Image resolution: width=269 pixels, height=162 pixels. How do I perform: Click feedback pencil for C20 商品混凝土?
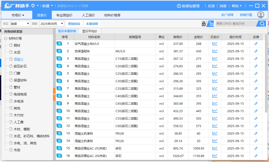256,66
